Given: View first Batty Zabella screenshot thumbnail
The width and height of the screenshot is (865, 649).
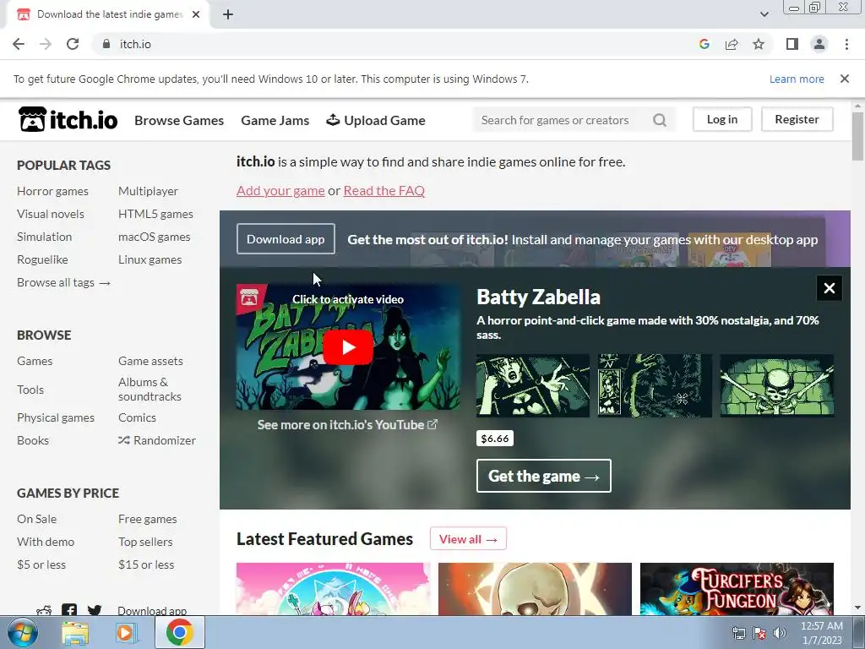Looking at the screenshot, I should tap(533, 385).
